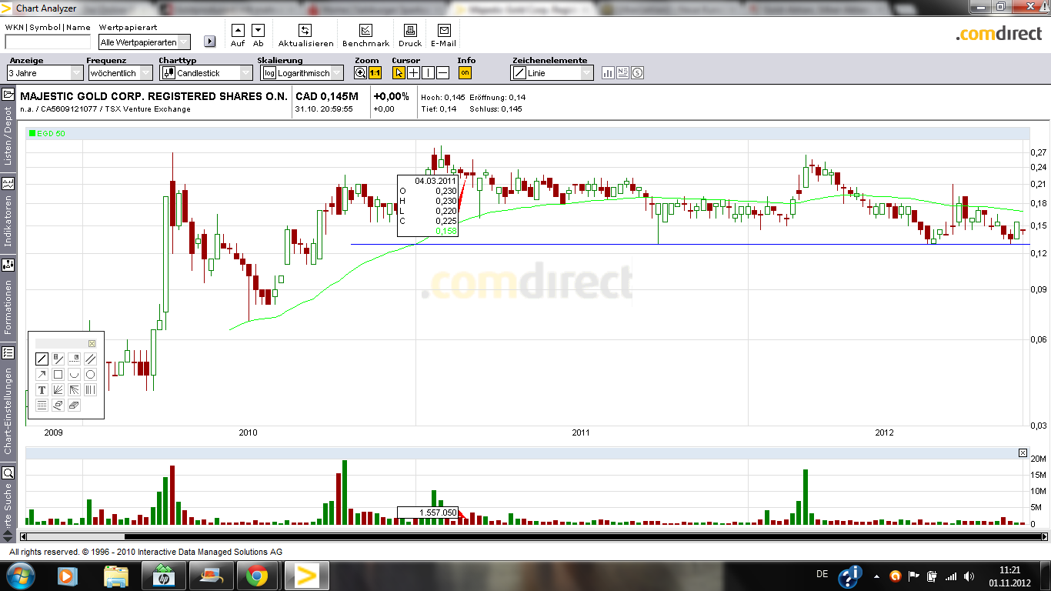
Task: Close the drawing tools palette
Action: coord(92,344)
